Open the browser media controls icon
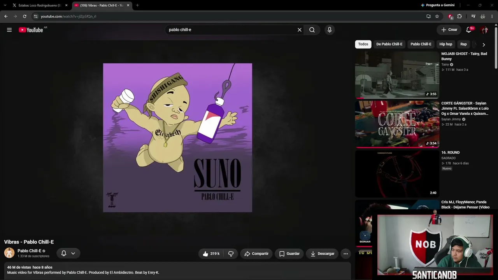This screenshot has height=280, width=498. 473,16
